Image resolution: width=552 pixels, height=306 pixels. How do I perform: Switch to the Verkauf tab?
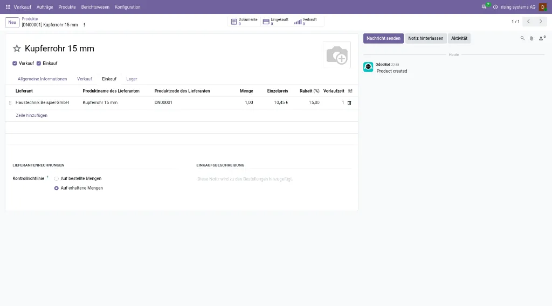[x=85, y=79]
